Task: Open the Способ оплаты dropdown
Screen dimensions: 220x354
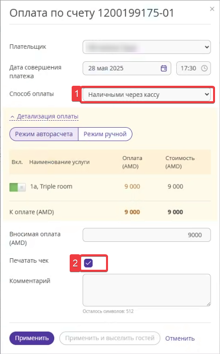Action: pyautogui.click(x=147, y=94)
